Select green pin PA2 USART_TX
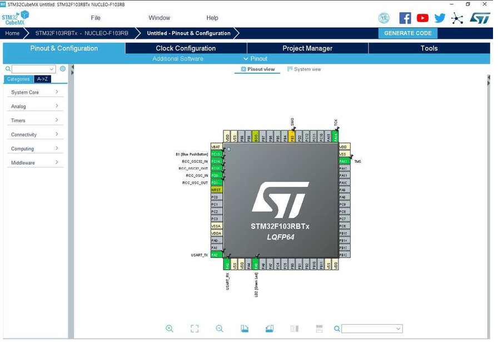498x357 pixels. (216, 254)
